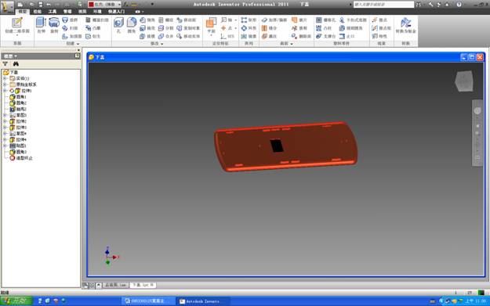
Task: Open the 修改 panel dropdown arrow
Action: pos(162,44)
